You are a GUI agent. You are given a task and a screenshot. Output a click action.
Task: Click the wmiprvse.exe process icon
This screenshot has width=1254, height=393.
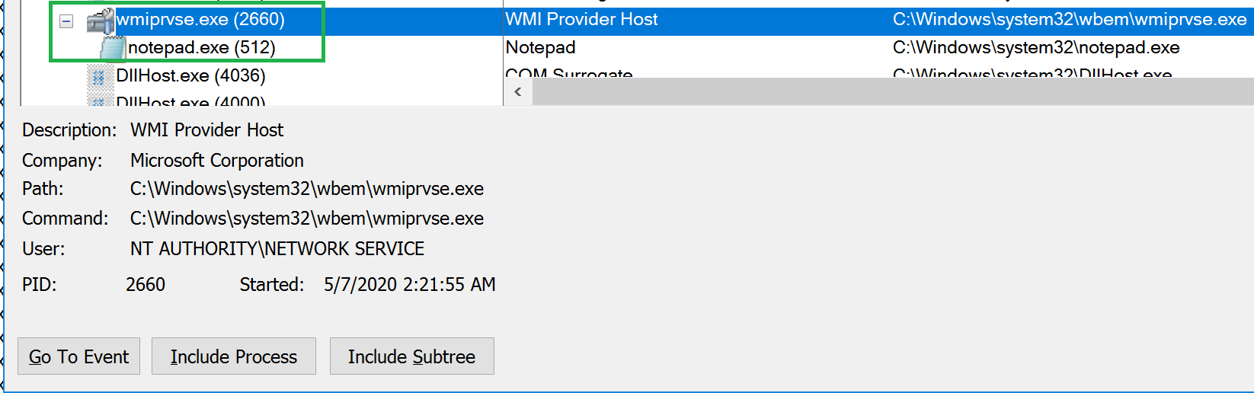[x=100, y=21]
